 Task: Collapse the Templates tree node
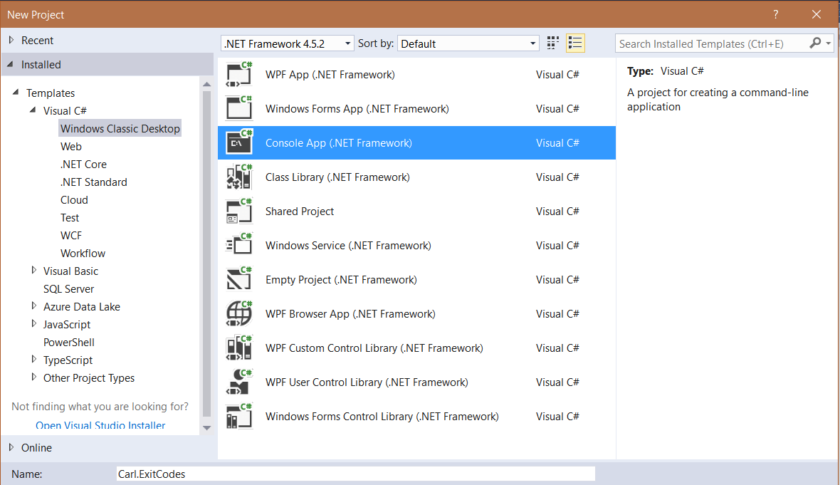pos(16,92)
